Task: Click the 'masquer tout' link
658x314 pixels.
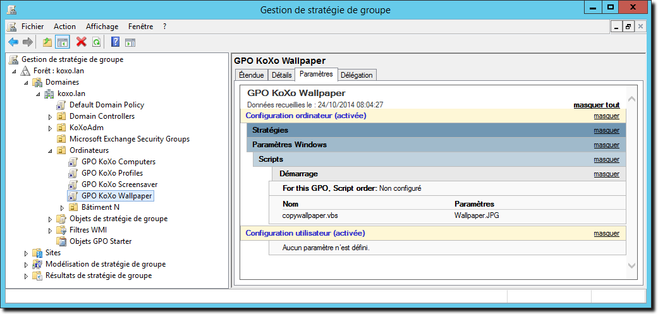Action: click(x=596, y=105)
